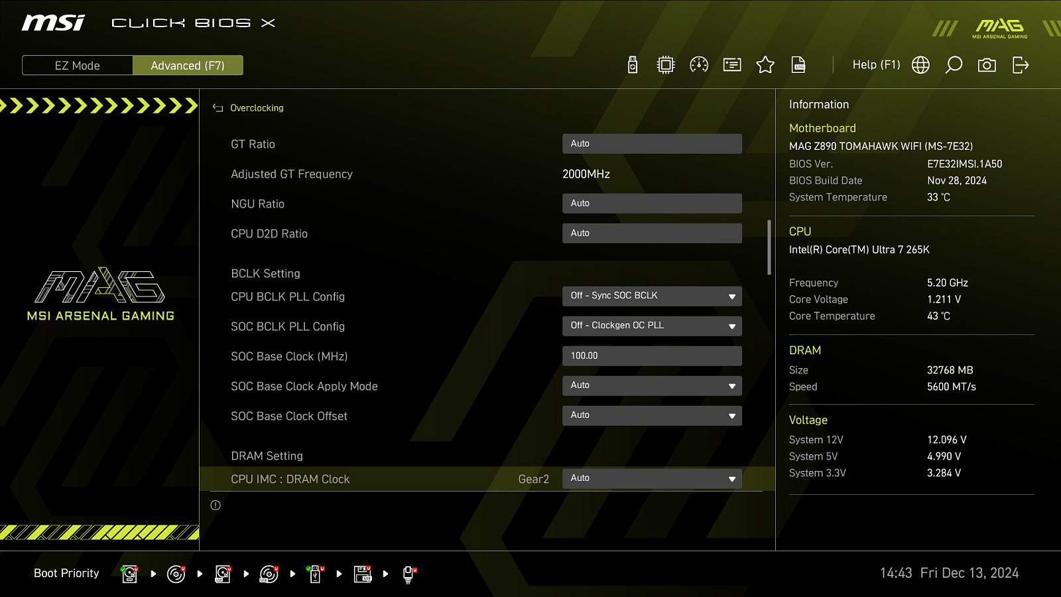
Task: Select the second boot device optical disc icon
Action: (176, 574)
